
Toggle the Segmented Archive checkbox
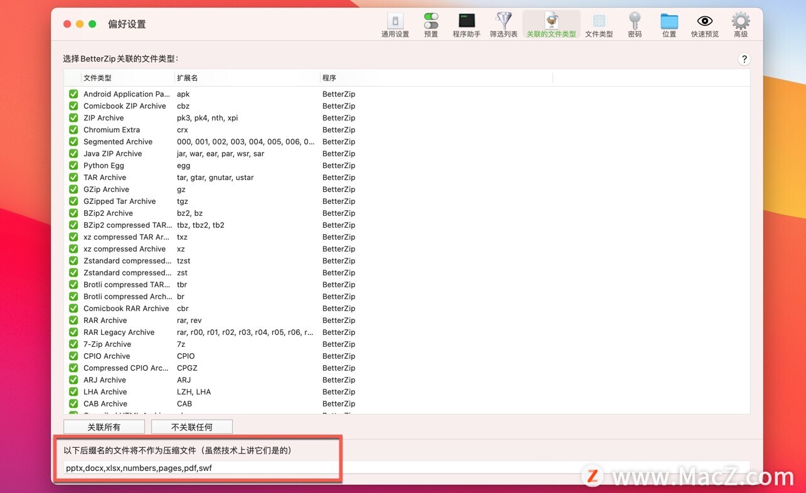coord(73,142)
